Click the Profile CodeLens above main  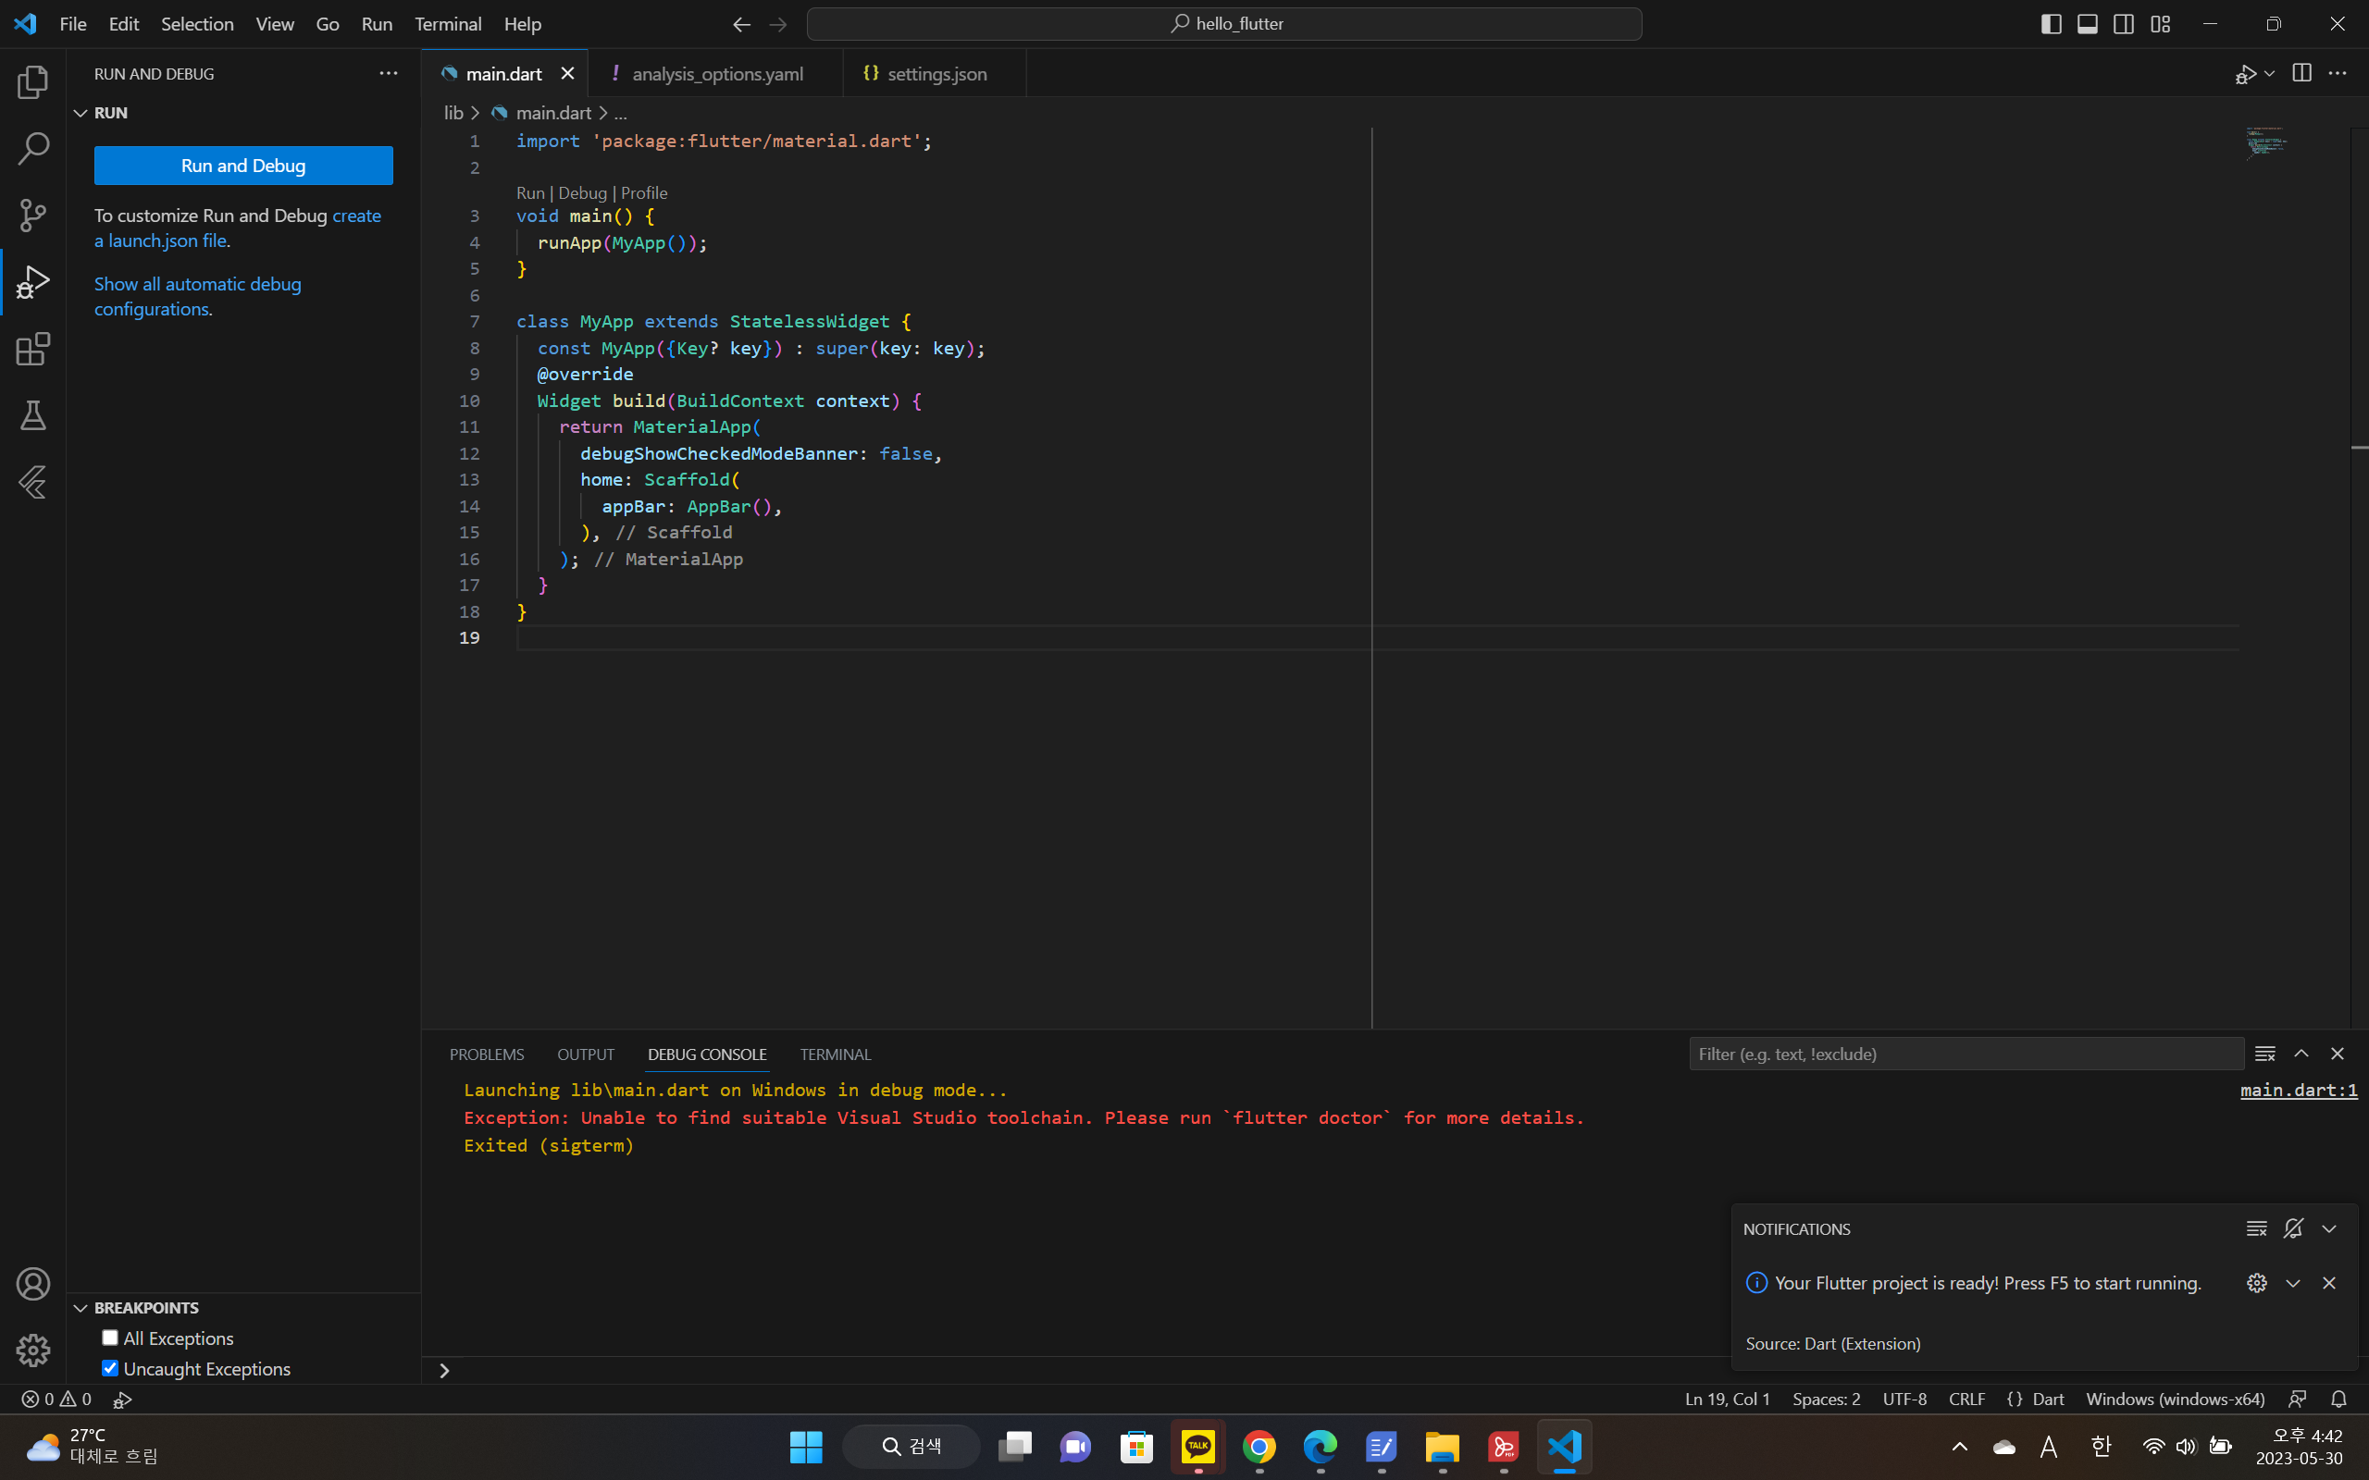coord(644,192)
